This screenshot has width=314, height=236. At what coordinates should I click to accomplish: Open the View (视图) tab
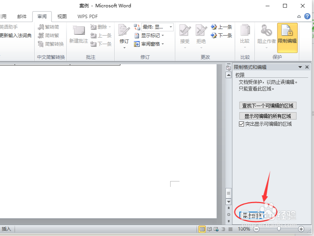[62, 17]
